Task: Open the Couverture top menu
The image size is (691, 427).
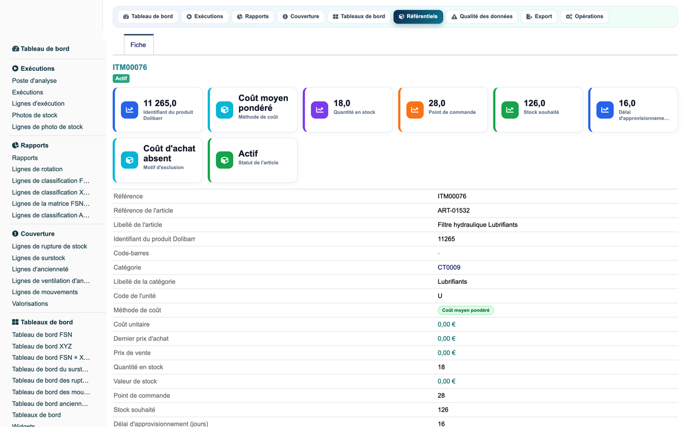Action: (x=301, y=17)
